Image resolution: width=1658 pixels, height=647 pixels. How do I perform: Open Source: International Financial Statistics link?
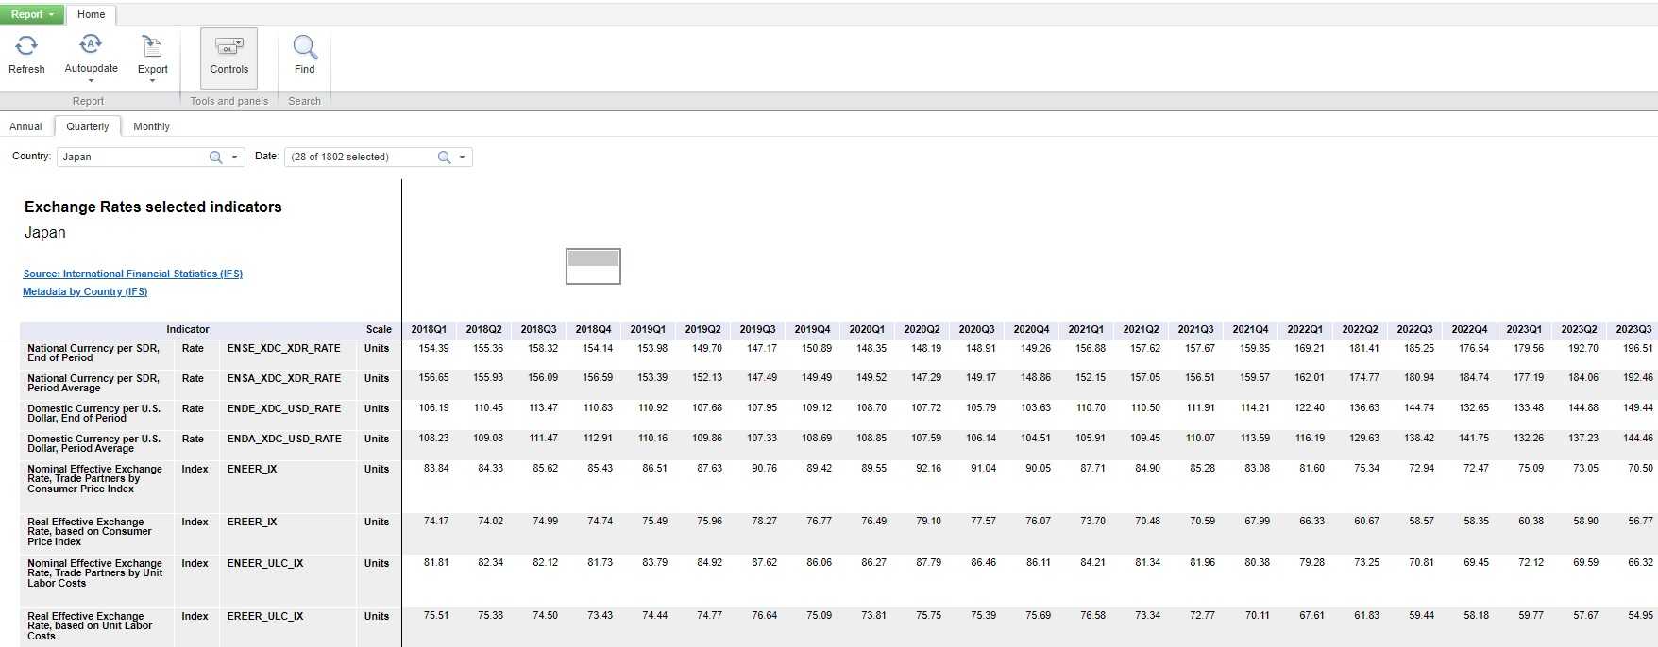click(133, 274)
